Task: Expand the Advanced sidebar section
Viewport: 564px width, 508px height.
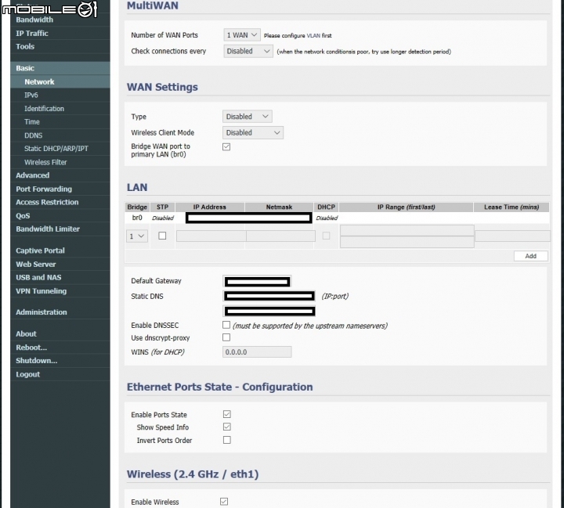Action: pos(32,175)
